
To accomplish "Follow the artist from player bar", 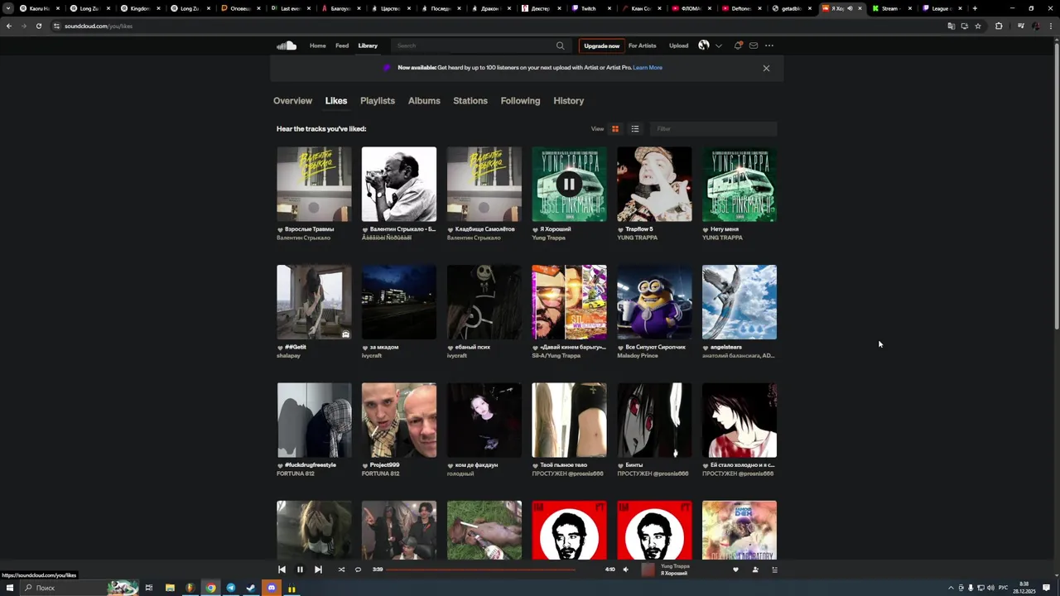I will (x=755, y=570).
